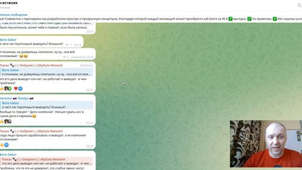Jump to quoted 'а чего так торопишься выводить?' in Natalya's reply

[x=46, y=105]
